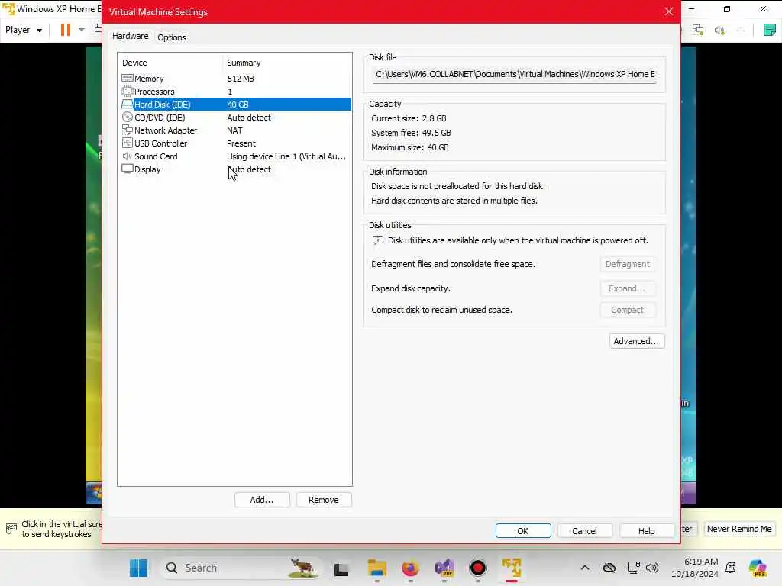The height and width of the screenshot is (586, 782).
Task: Click the green notes icon in VMware toolbar
Action: (x=770, y=30)
